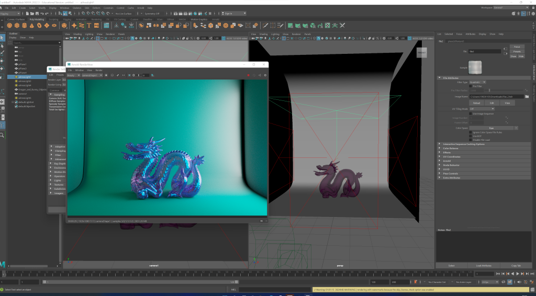Click the View button under Image Name
Viewport: 536px width, 296px height.
point(507,103)
